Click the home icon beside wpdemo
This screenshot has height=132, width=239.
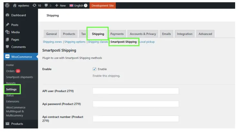[15, 5]
